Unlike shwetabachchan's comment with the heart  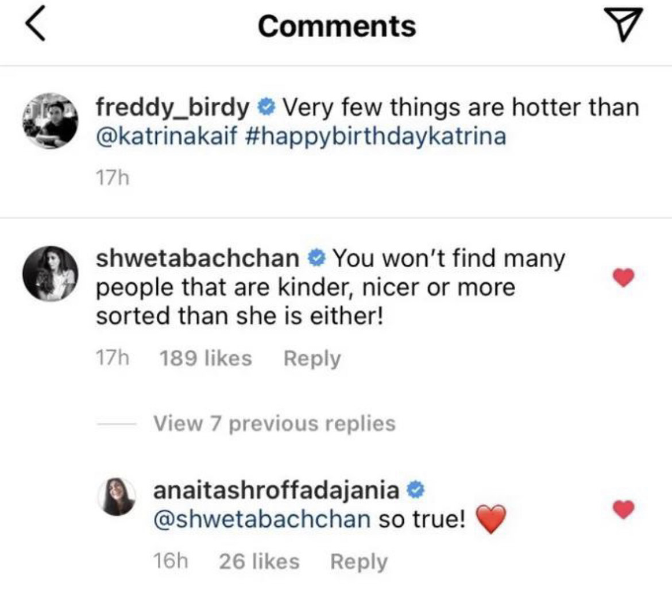tap(623, 279)
